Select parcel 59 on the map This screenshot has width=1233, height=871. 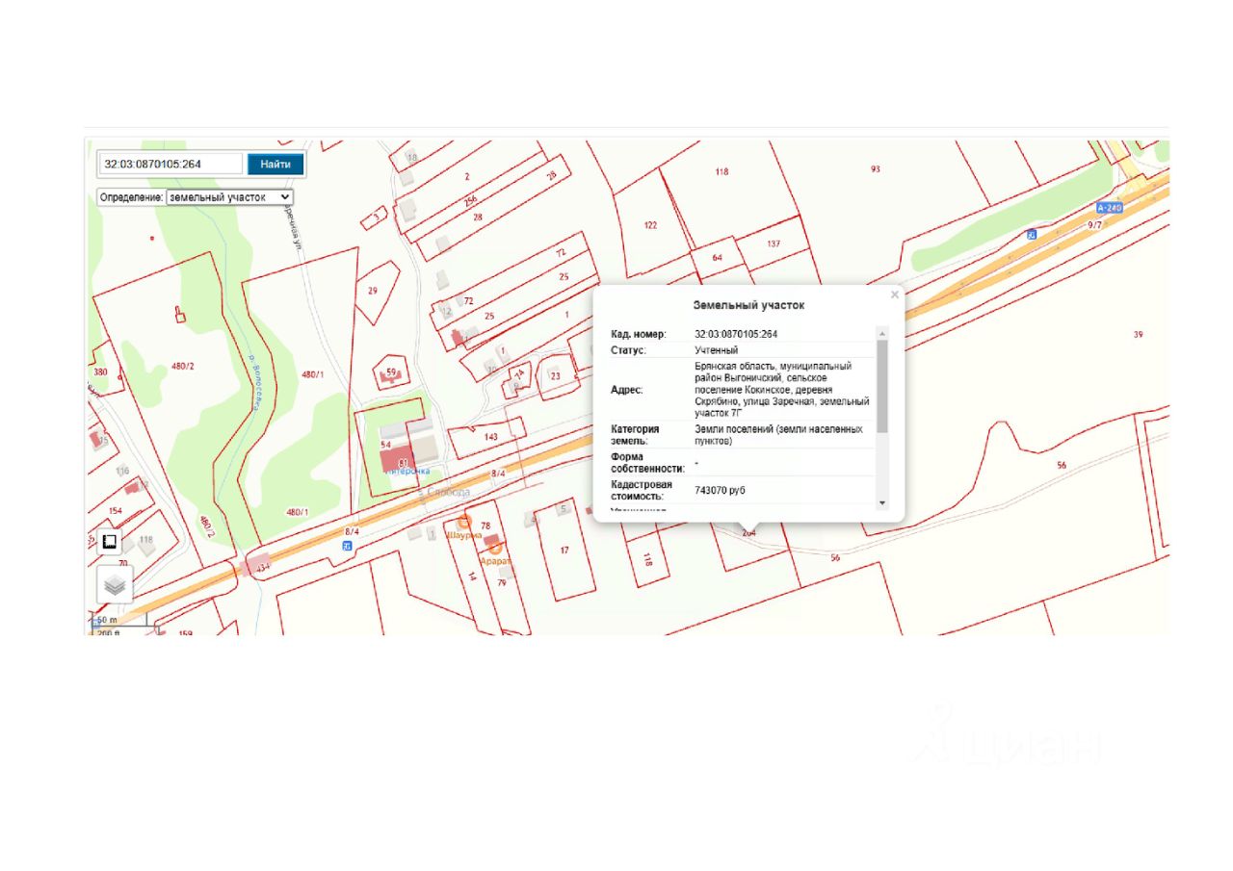391,371
